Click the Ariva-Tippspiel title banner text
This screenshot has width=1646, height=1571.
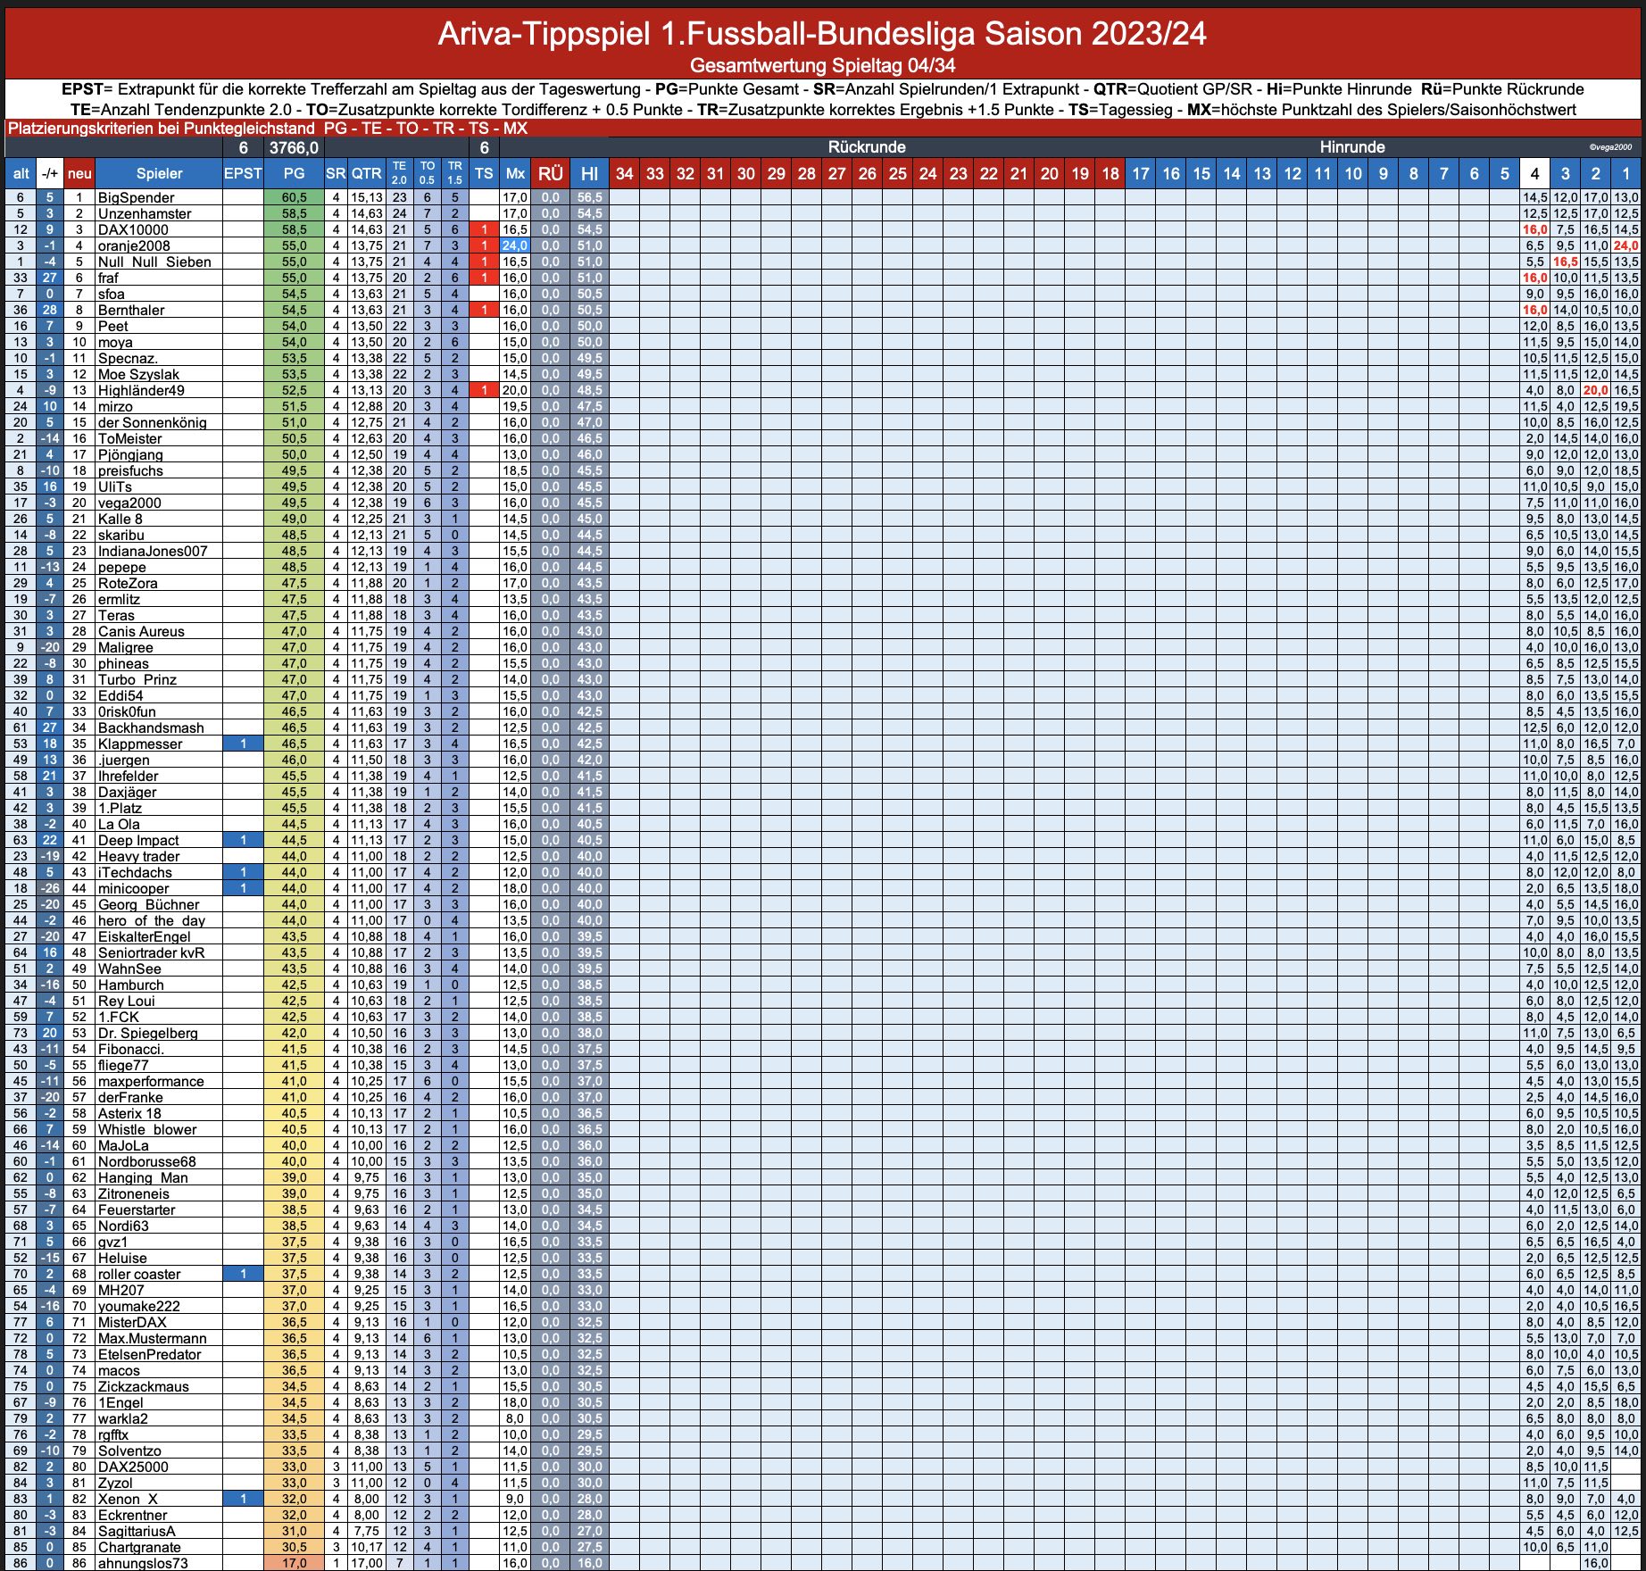822,34
